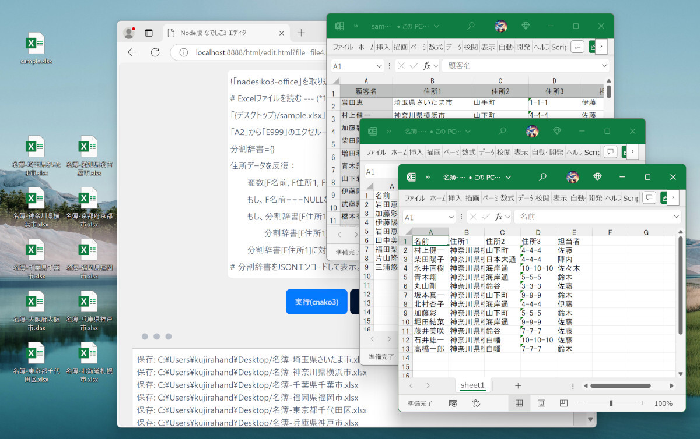The image size is (700, 439).
Task: Open sample.xlsx on the desktop
Action: (x=36, y=49)
